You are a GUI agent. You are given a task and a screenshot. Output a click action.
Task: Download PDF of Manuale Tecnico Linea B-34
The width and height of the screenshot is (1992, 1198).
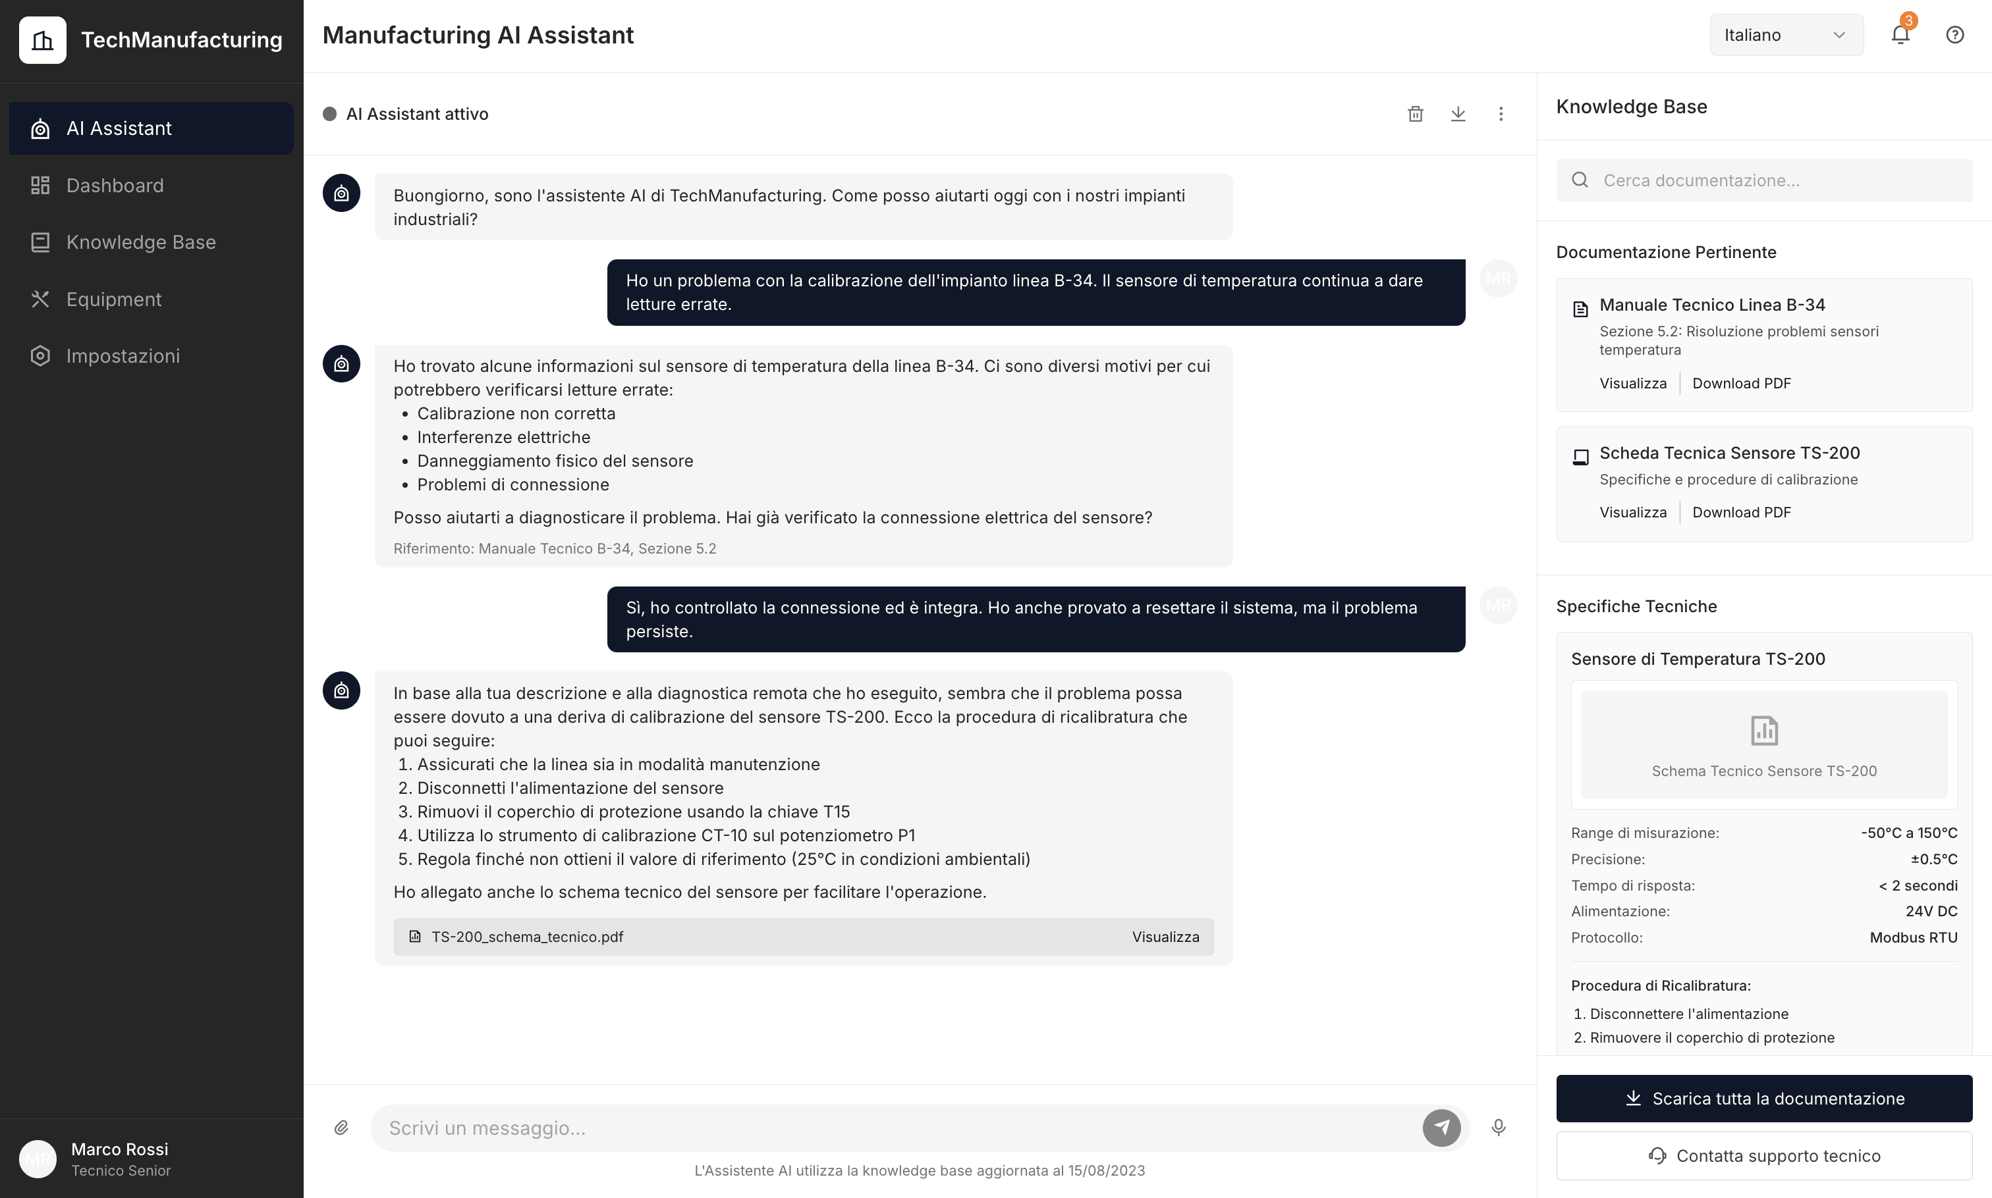point(1742,382)
